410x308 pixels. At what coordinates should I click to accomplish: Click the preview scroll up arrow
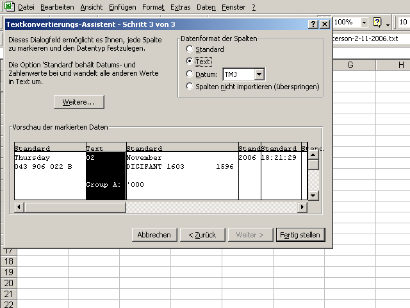coord(313,155)
